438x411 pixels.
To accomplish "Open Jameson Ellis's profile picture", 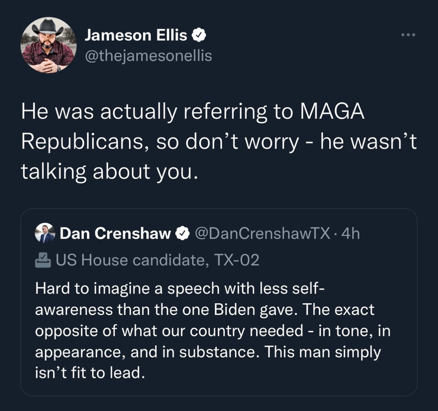I will pyautogui.click(x=49, y=45).
